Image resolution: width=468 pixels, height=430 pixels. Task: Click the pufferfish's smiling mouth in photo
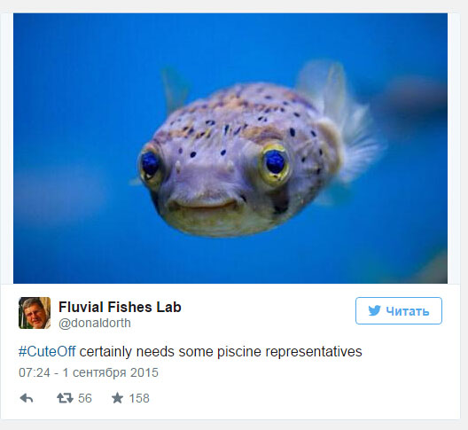206,205
